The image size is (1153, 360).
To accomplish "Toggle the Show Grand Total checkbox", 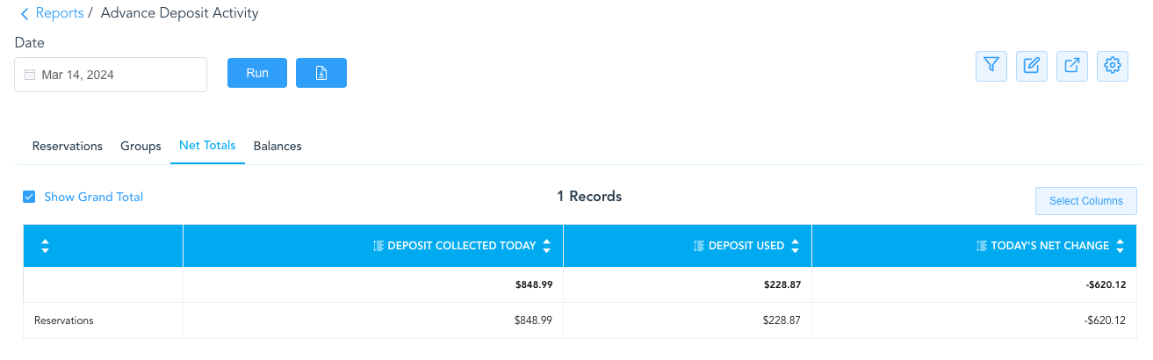I will tap(29, 197).
